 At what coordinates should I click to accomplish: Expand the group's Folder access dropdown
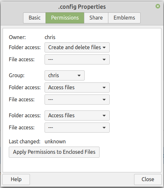pyautogui.click(x=77, y=87)
